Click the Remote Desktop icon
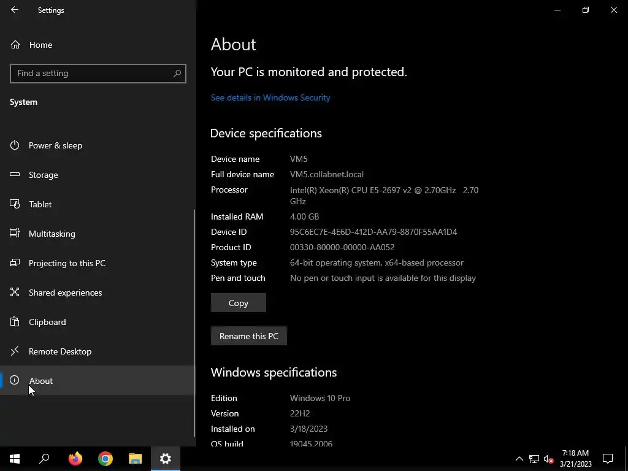The width and height of the screenshot is (628, 471). pyautogui.click(x=15, y=351)
